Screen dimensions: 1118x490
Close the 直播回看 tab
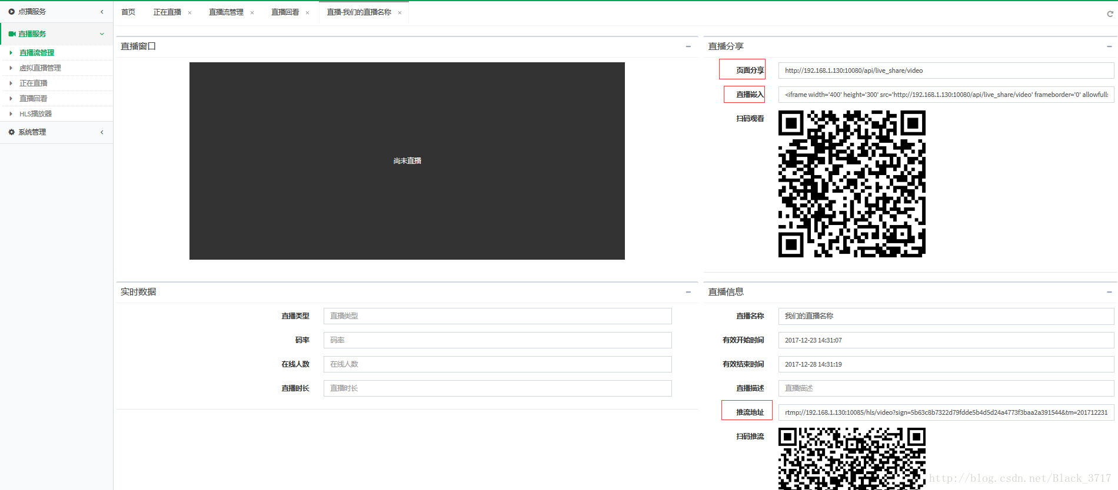point(307,13)
